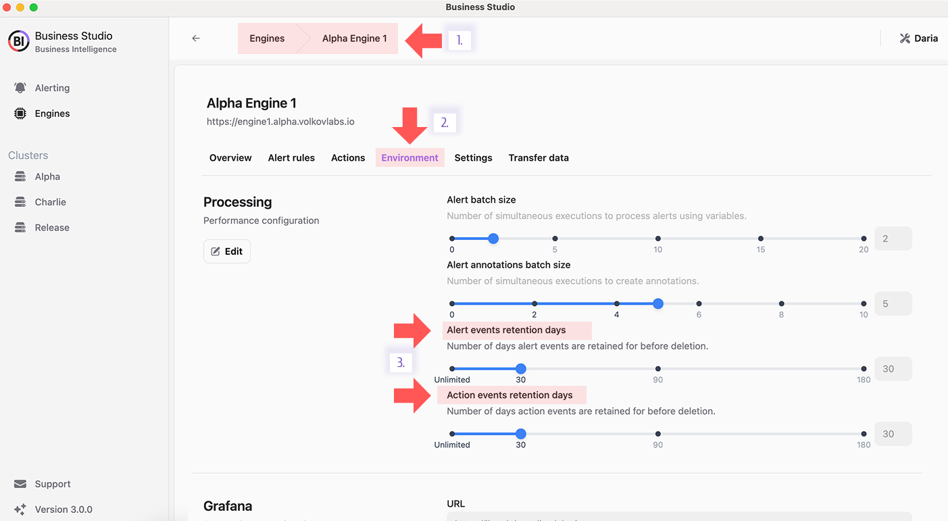Switch to the Settings tab
This screenshot has width=948, height=521.
[473, 157]
